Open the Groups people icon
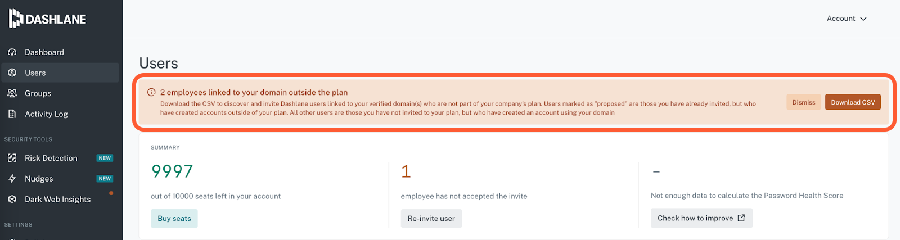This screenshot has width=900, height=240. click(12, 93)
